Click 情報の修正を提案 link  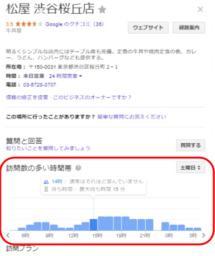click(x=27, y=98)
